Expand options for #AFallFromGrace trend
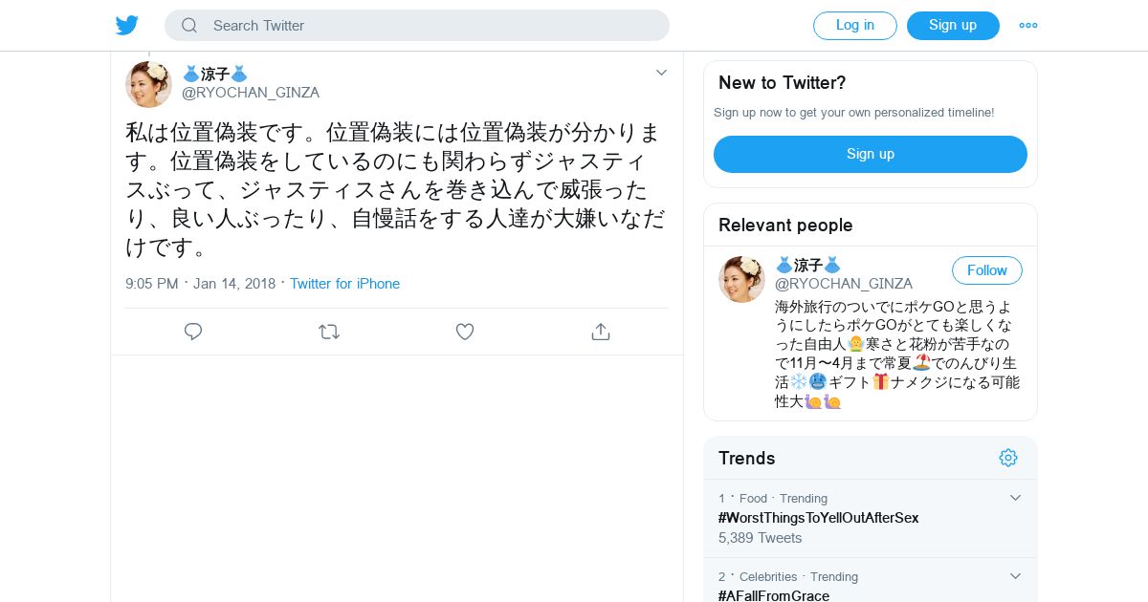The image size is (1148, 602). pyautogui.click(x=1016, y=576)
